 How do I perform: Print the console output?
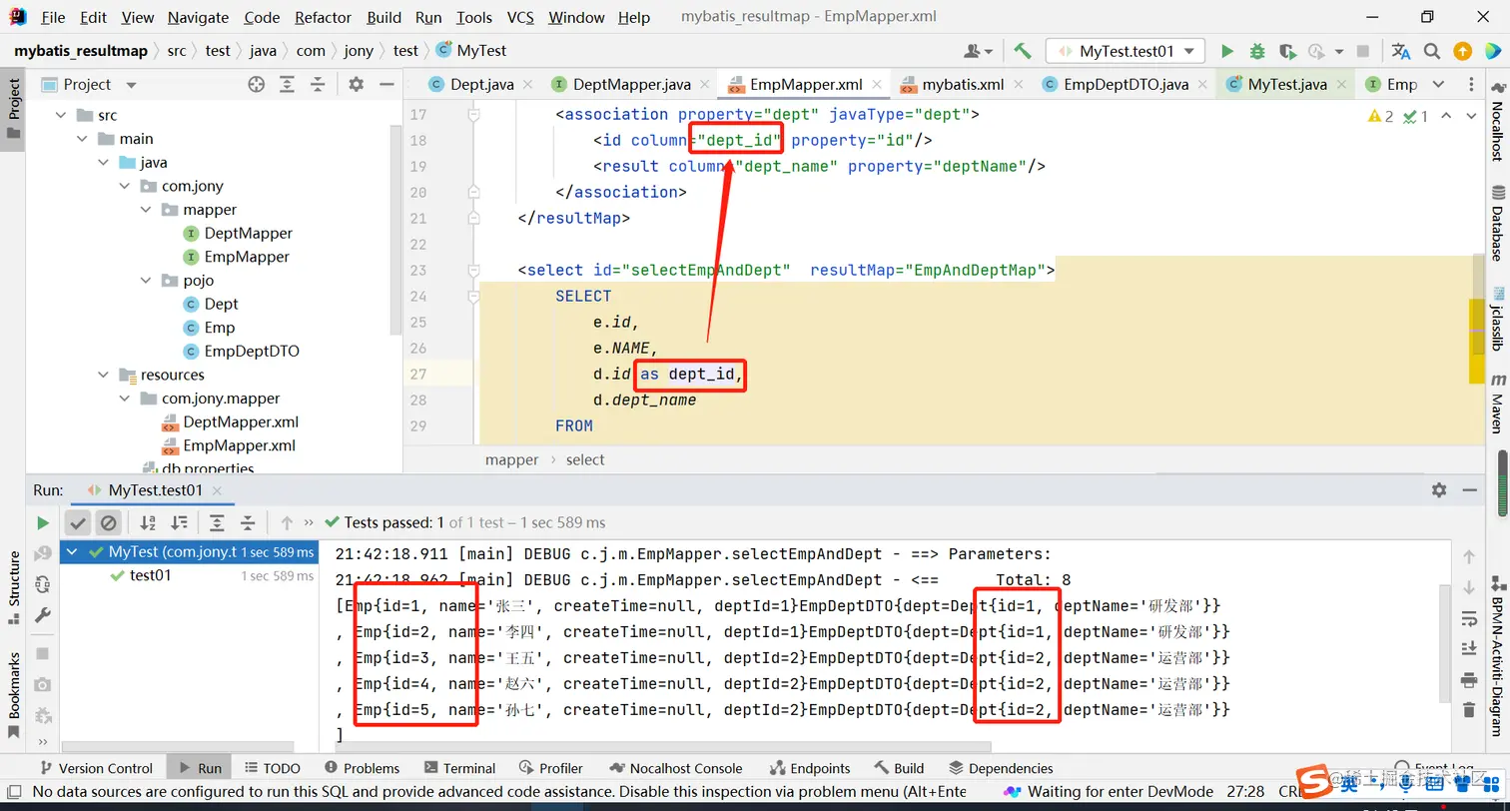(x=1468, y=680)
